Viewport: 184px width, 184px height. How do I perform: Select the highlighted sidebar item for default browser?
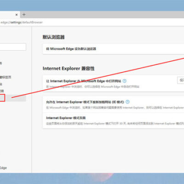pyautogui.click(x=13, y=98)
